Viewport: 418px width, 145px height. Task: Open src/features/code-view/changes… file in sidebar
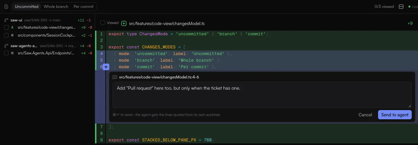(x=47, y=27)
